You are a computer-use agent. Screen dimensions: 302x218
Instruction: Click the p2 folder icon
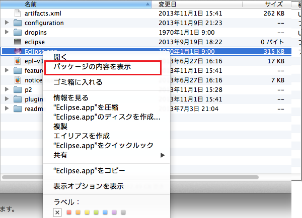click(x=18, y=89)
